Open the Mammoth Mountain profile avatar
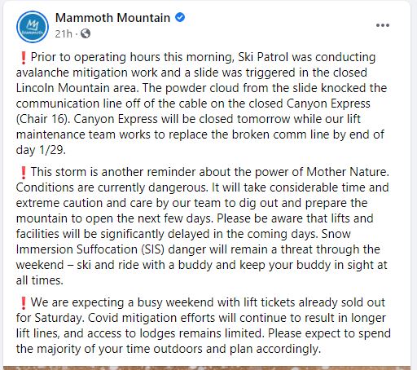 click(x=33, y=27)
